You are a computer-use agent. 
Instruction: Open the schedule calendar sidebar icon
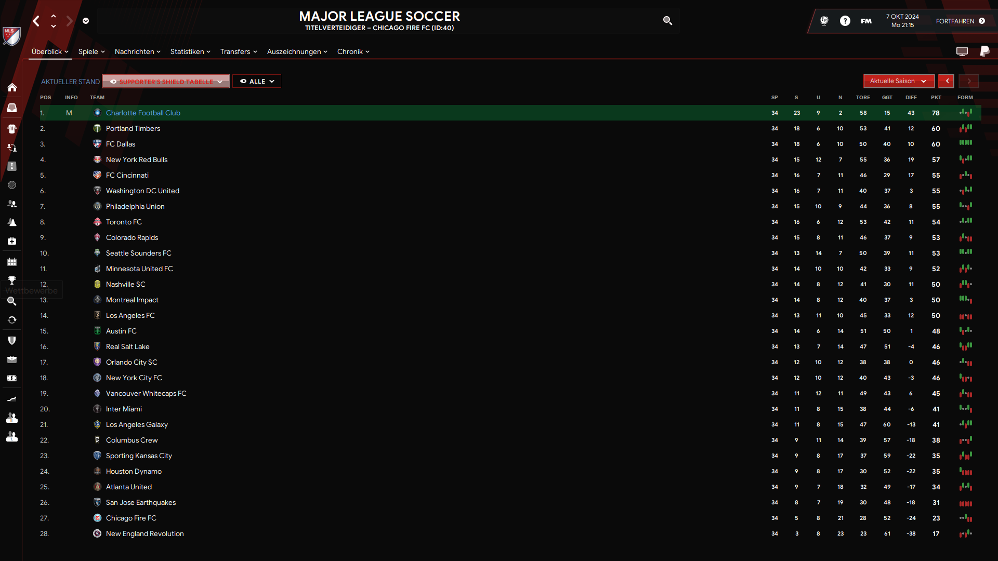[x=12, y=262]
